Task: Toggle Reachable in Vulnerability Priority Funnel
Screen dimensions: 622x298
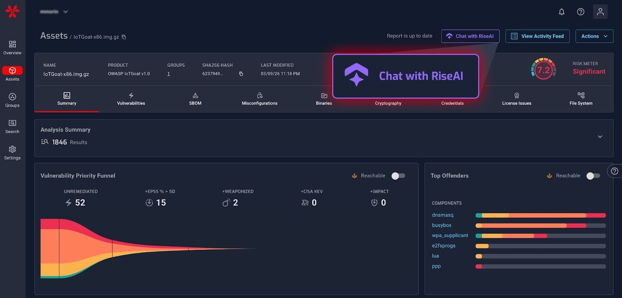Action: click(x=398, y=176)
